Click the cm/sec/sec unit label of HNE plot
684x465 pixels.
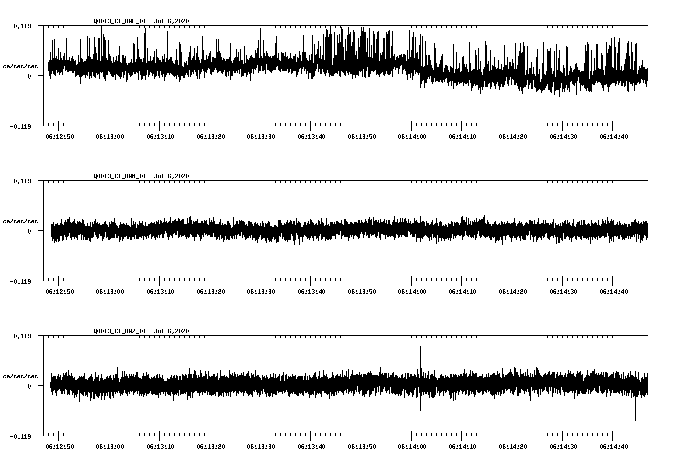coord(20,66)
